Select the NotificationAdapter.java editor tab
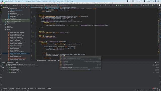 click(52, 7)
